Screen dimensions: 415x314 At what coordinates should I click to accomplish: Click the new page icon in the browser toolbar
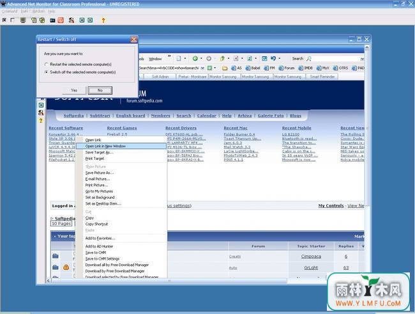pyautogui.click(x=179, y=58)
